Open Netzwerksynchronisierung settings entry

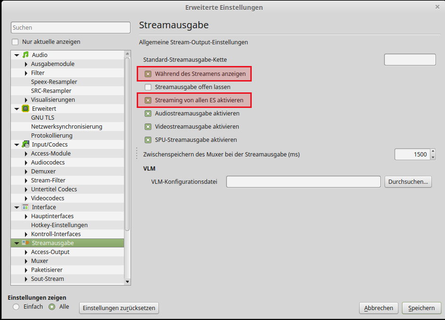[66, 127]
